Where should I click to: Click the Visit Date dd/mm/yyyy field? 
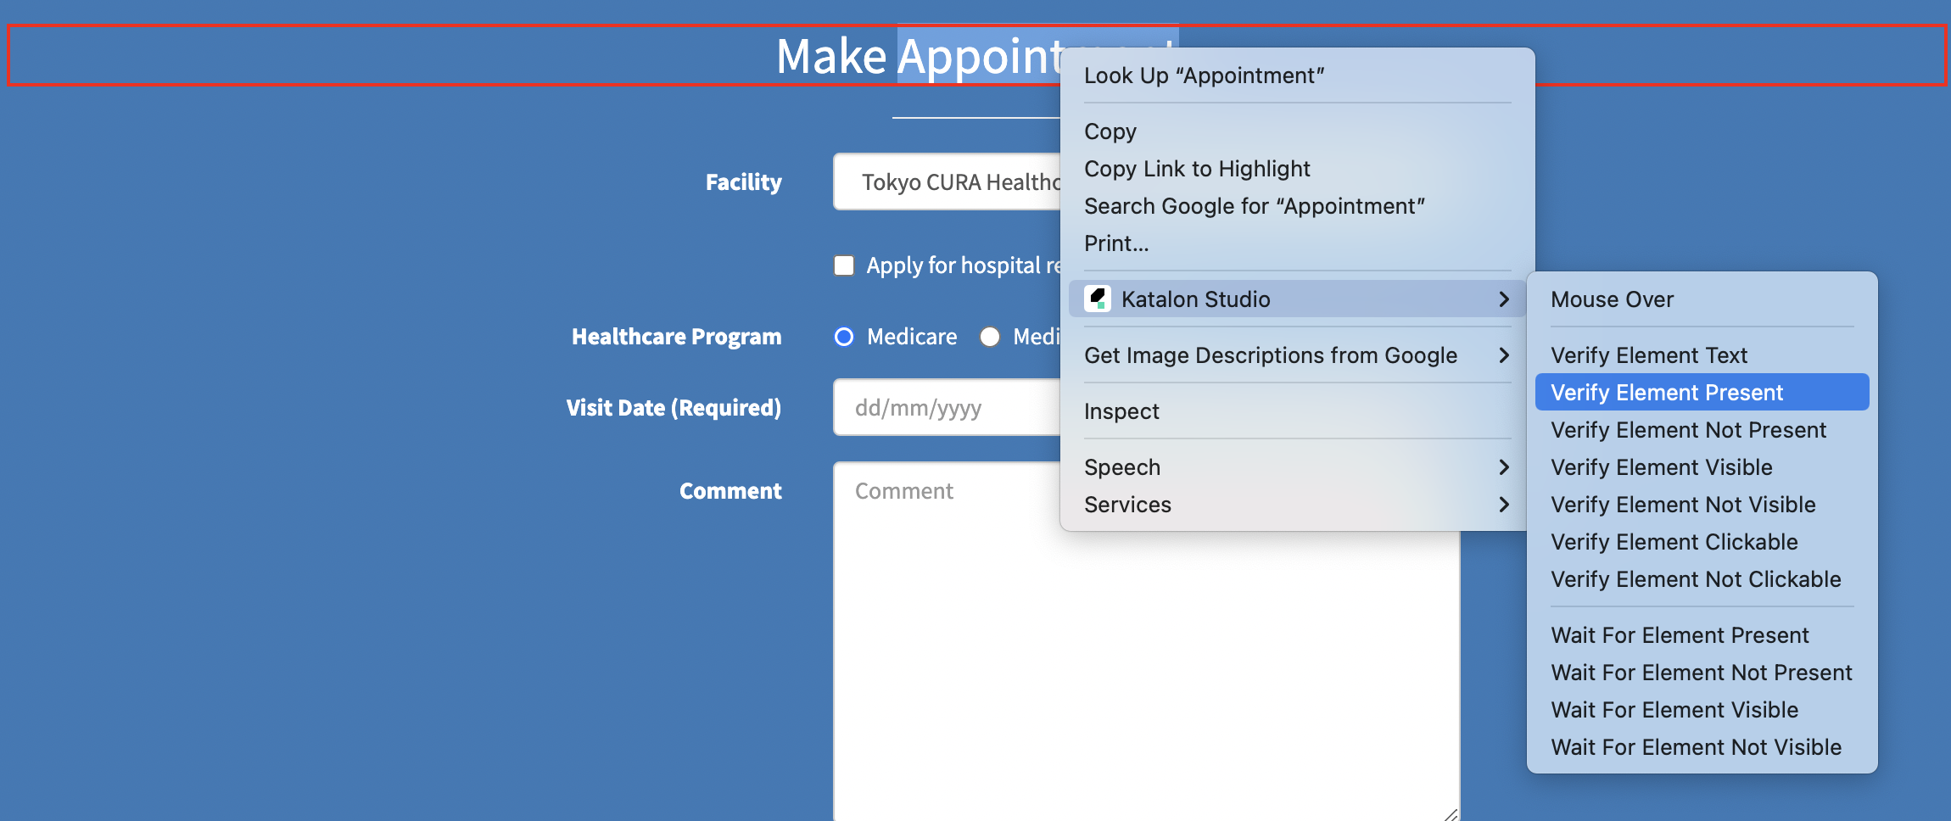[x=920, y=408]
